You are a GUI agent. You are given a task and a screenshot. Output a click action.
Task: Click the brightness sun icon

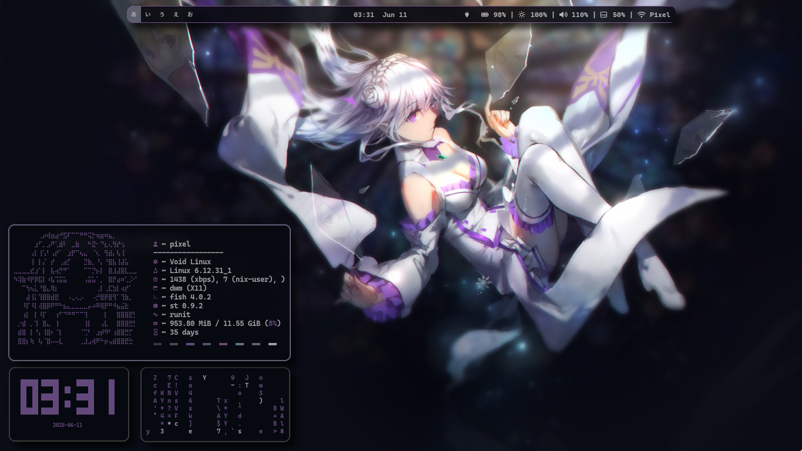[522, 15]
